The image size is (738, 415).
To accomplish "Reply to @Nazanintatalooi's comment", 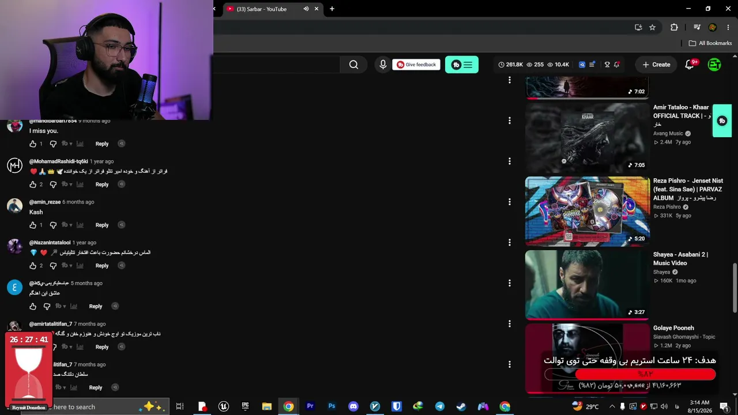I will pyautogui.click(x=102, y=266).
